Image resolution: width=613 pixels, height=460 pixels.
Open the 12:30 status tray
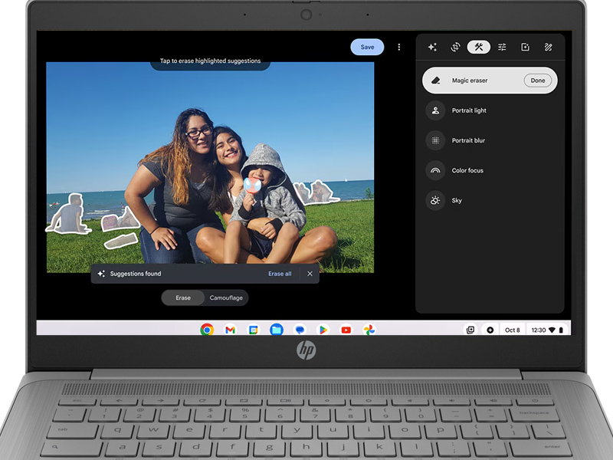[x=547, y=330]
